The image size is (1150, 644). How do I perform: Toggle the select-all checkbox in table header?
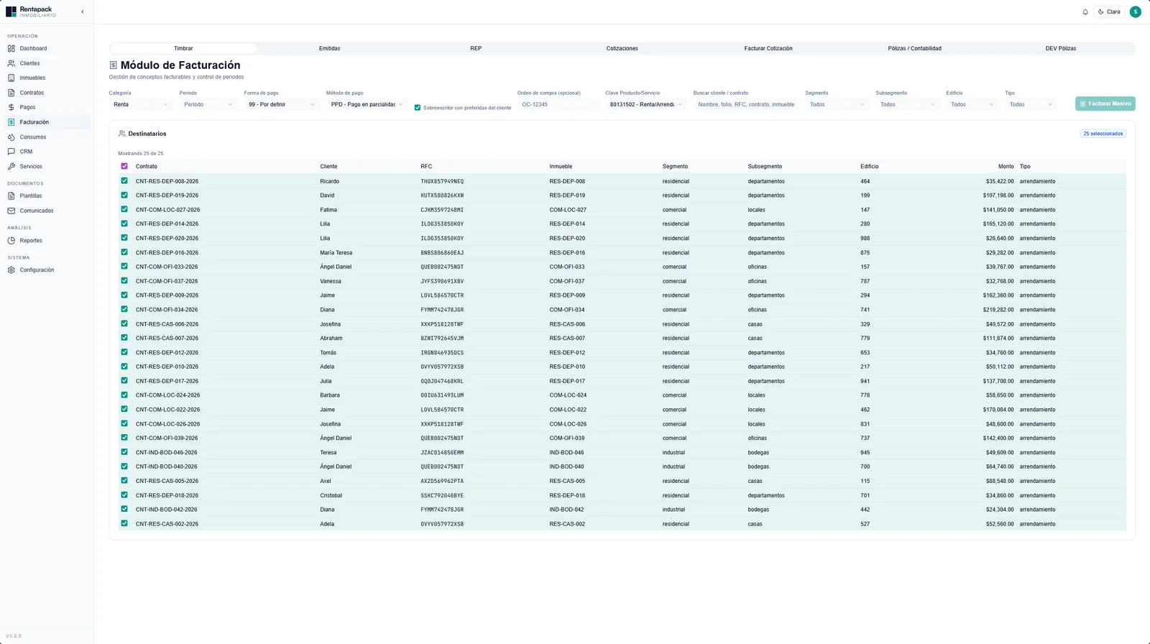click(124, 166)
